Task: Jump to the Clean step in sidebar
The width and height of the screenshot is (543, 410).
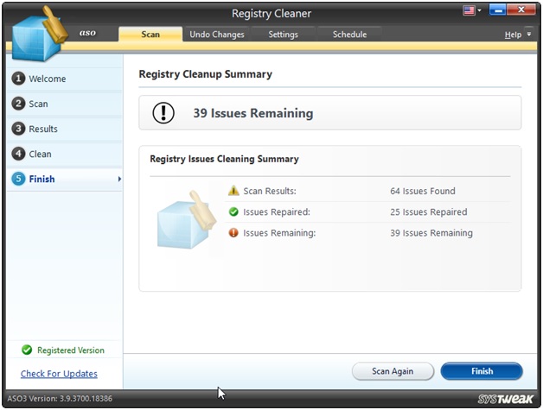Action: pos(40,154)
